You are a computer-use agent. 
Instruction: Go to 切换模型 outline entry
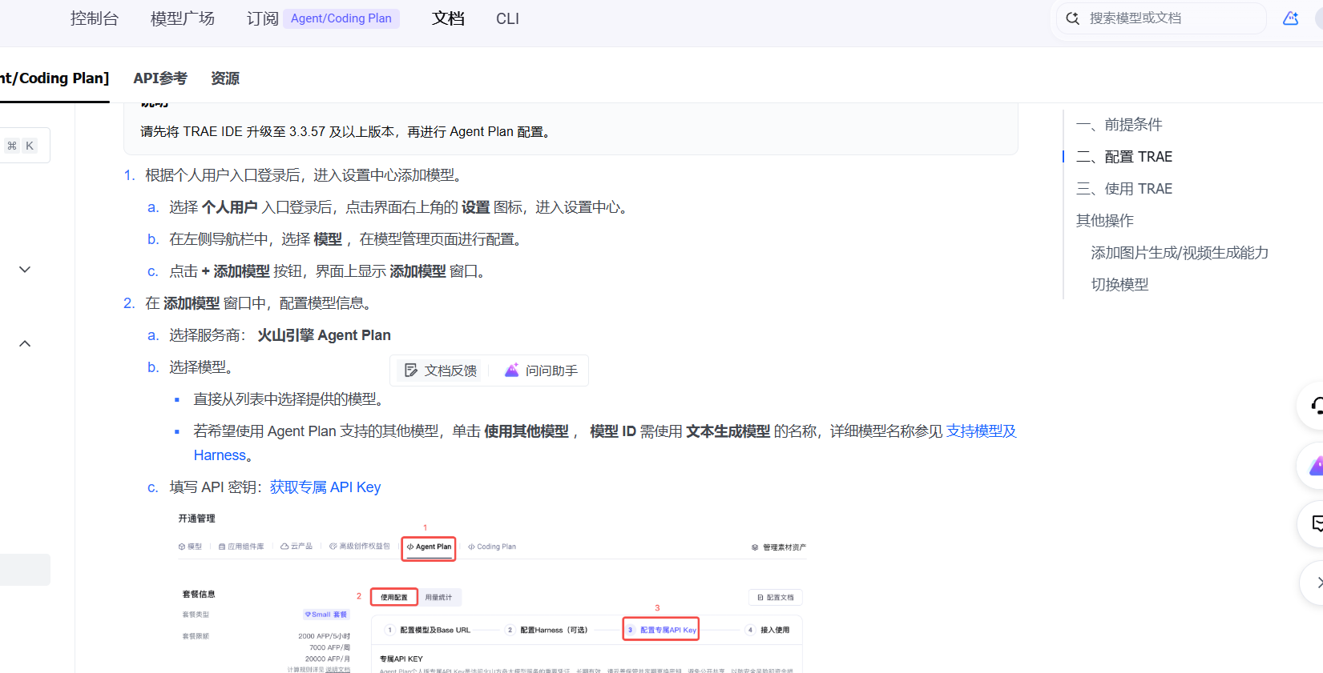point(1119,285)
